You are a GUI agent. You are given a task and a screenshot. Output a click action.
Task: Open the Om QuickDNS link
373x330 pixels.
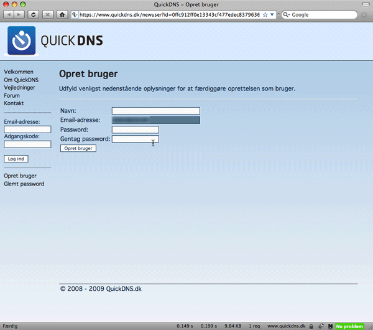(21, 80)
